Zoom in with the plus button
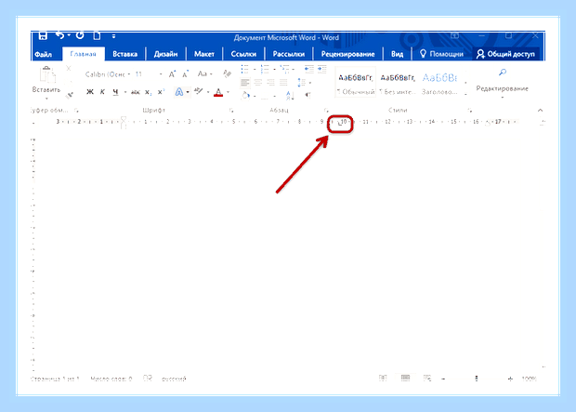Screen dimensions: 576x412 pos(510,379)
